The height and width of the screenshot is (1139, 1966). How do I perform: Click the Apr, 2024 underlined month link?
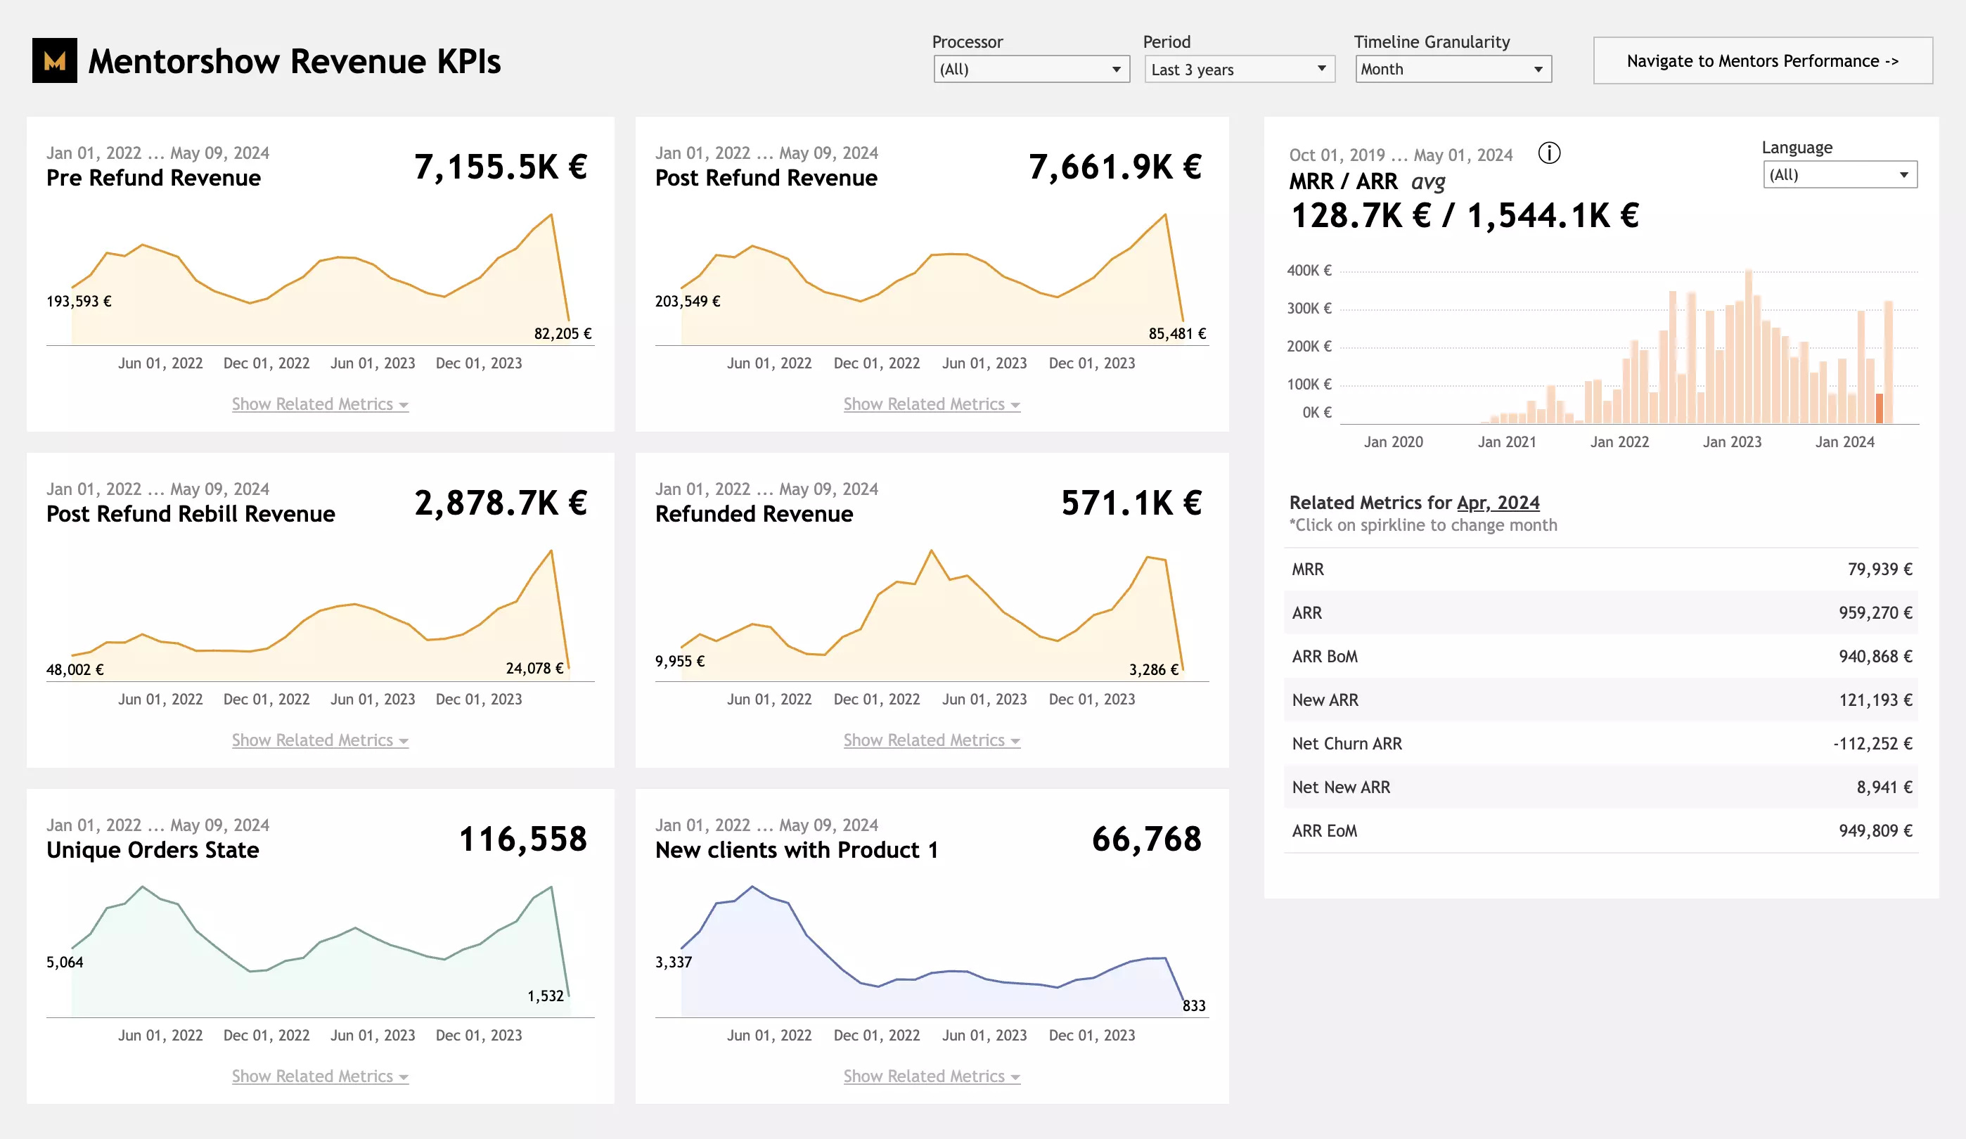tap(1498, 503)
